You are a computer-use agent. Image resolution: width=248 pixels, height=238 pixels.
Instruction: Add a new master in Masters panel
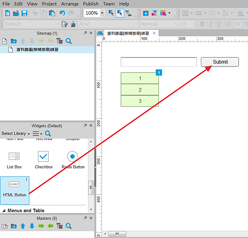[x=5, y=226]
